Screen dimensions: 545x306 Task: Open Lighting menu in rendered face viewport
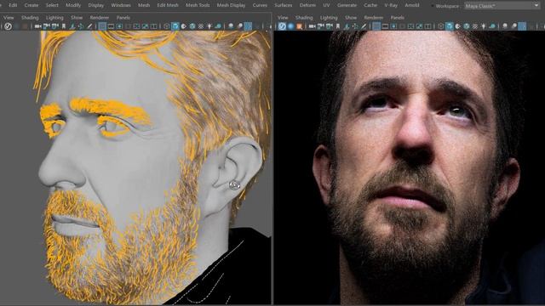(x=329, y=17)
